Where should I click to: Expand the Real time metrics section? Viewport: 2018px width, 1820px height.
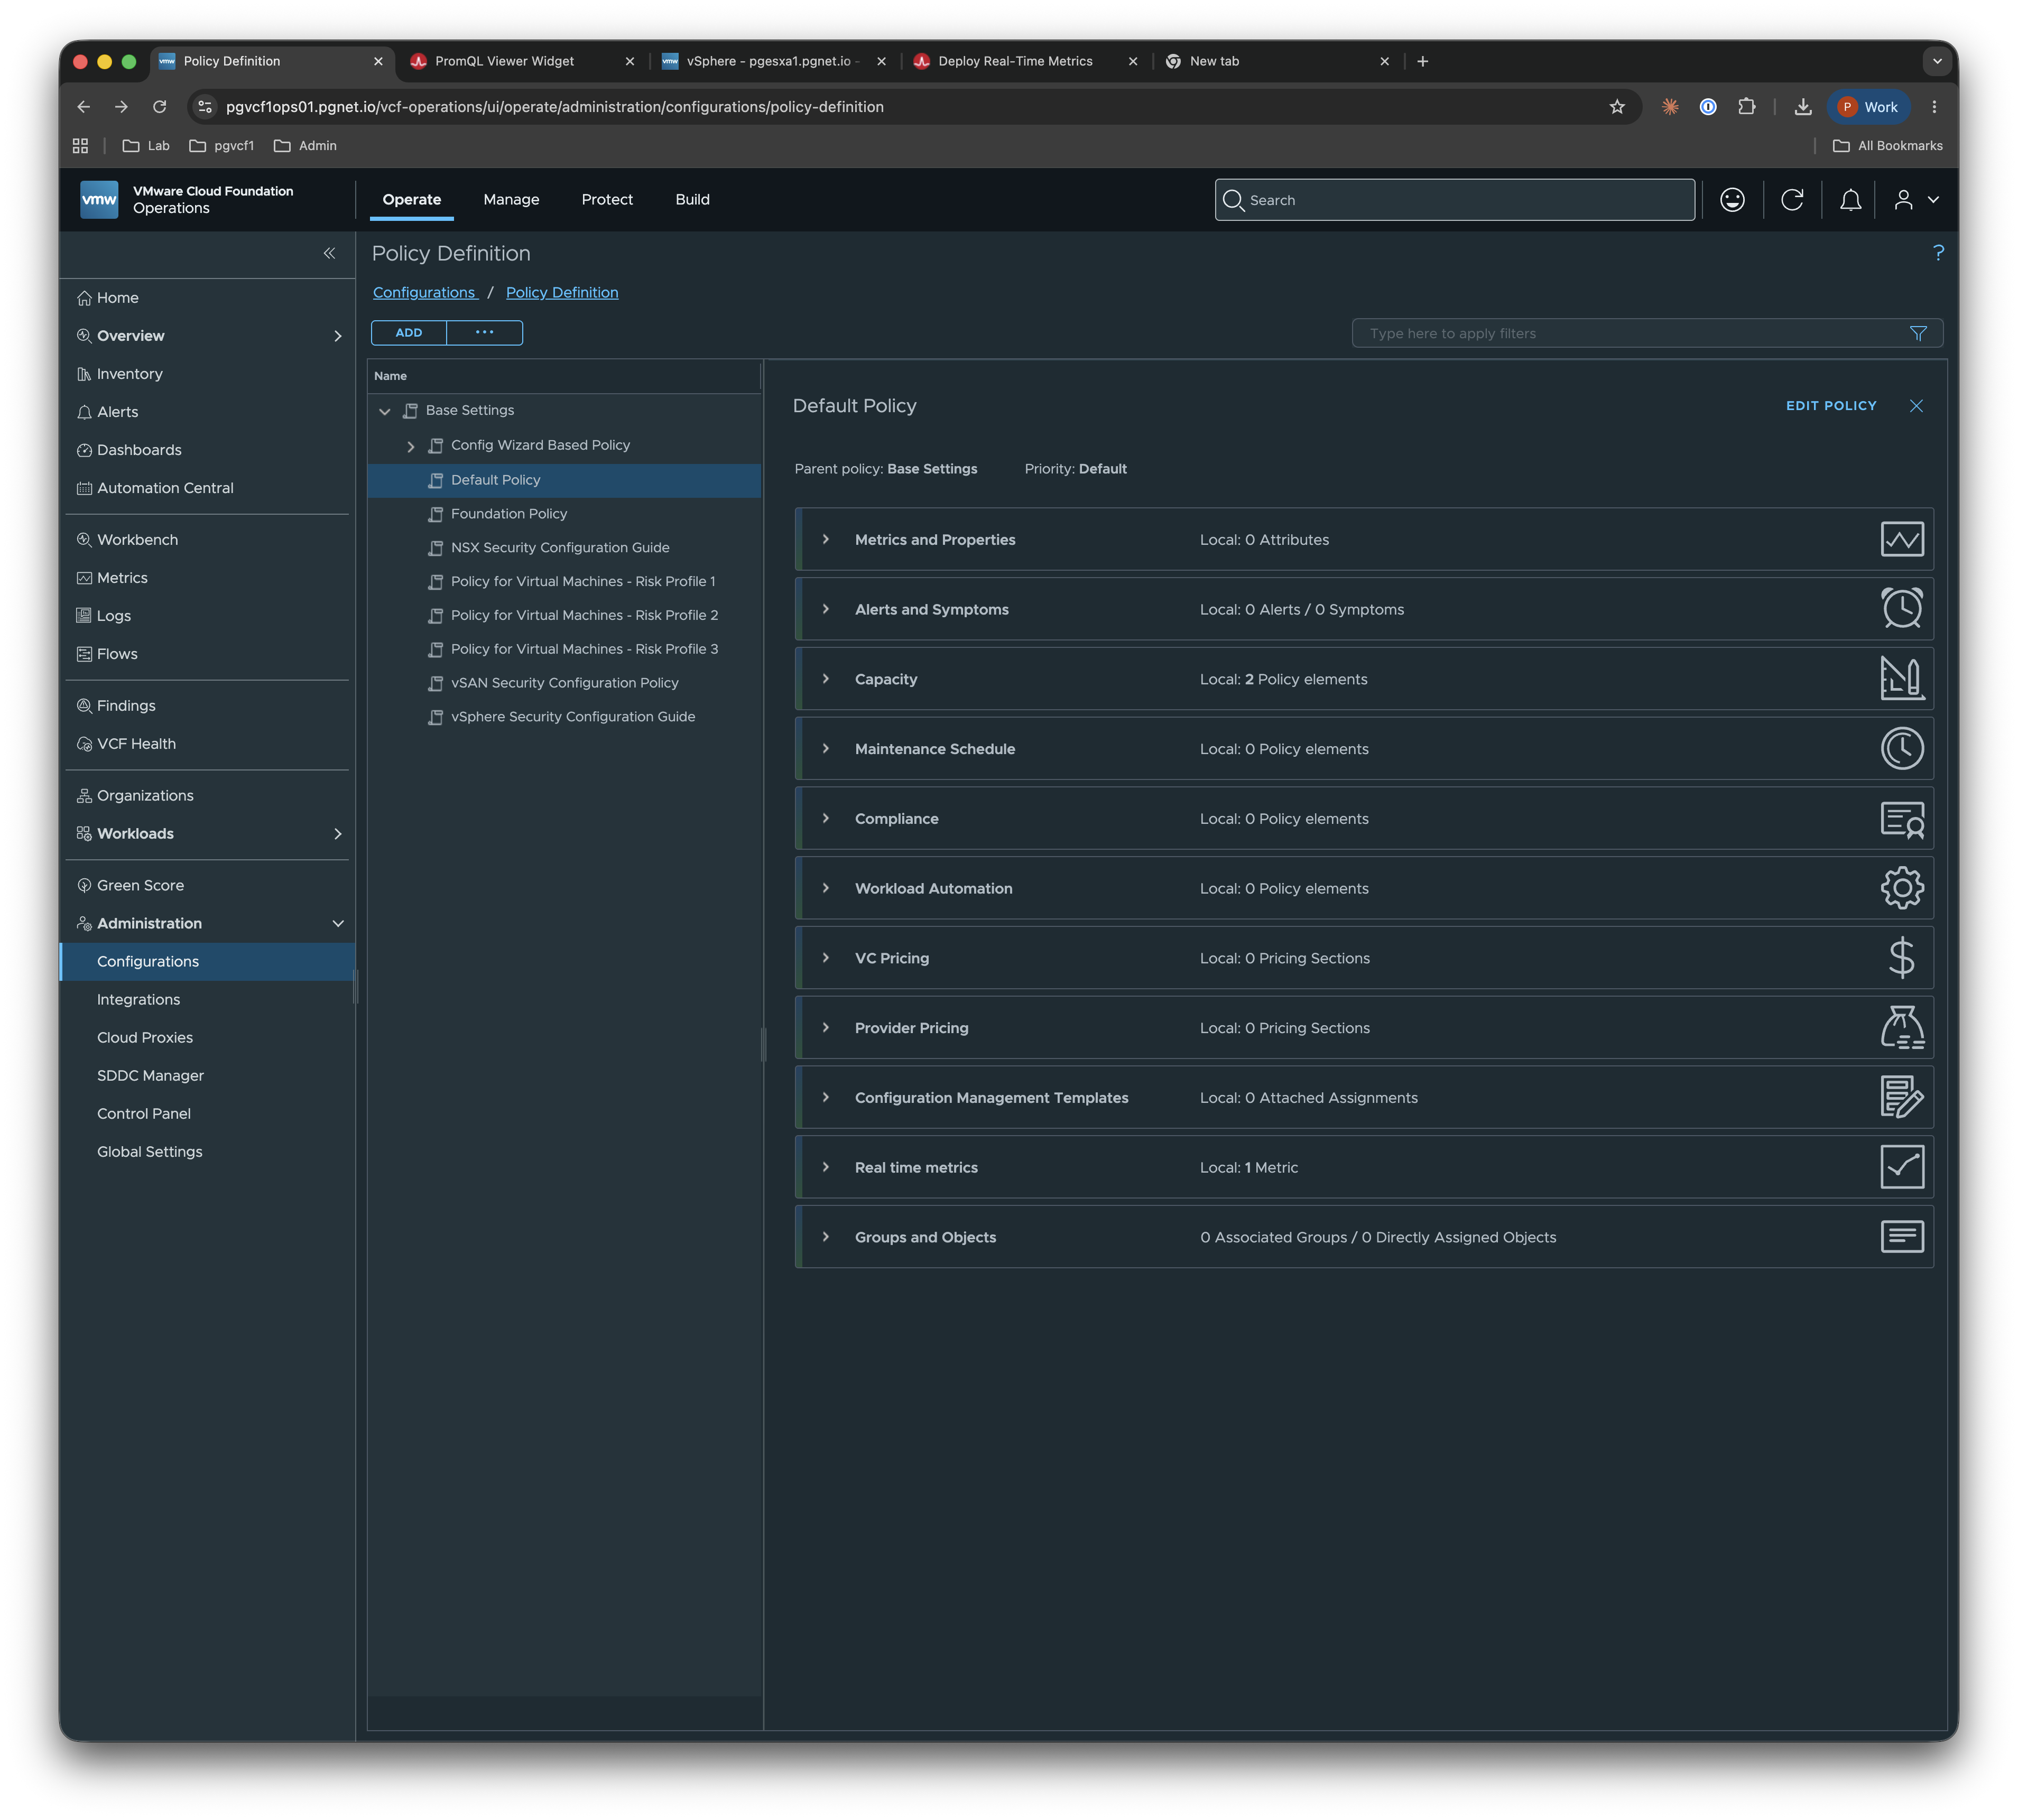(825, 1167)
